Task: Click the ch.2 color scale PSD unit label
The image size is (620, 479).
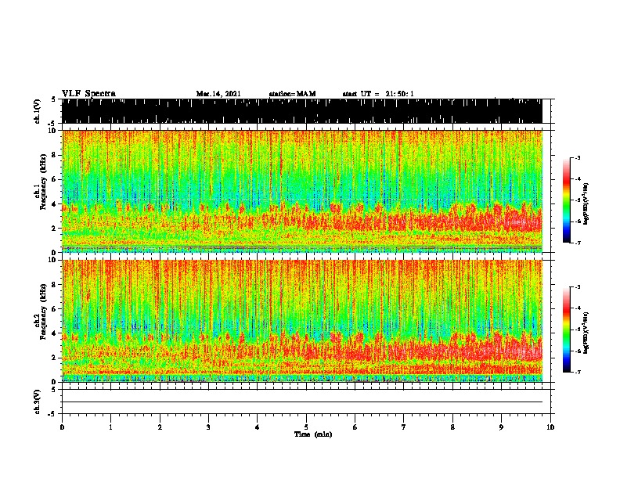Action: [586, 333]
